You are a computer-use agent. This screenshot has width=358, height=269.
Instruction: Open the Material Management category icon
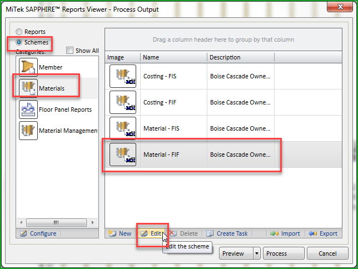(x=28, y=131)
